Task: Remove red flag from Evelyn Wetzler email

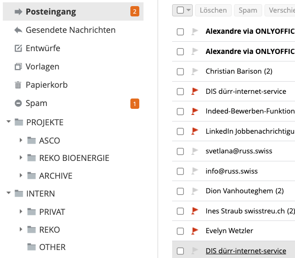Action: 195,231
